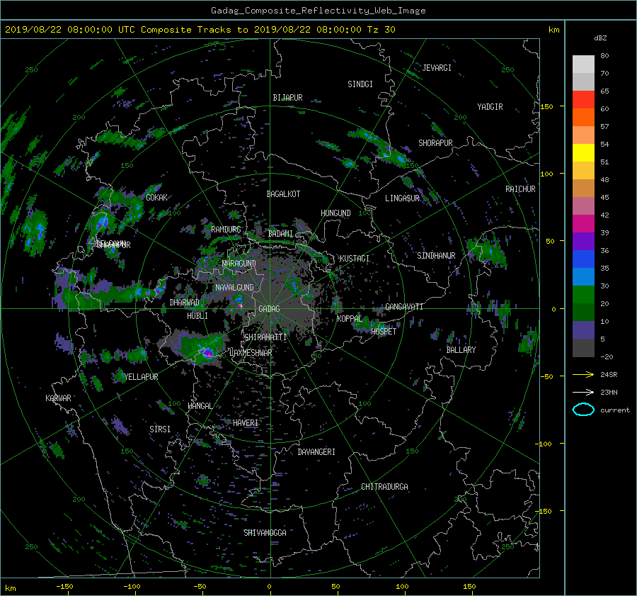Click the HUNGUND city label
The image size is (637, 596).
coord(335,213)
